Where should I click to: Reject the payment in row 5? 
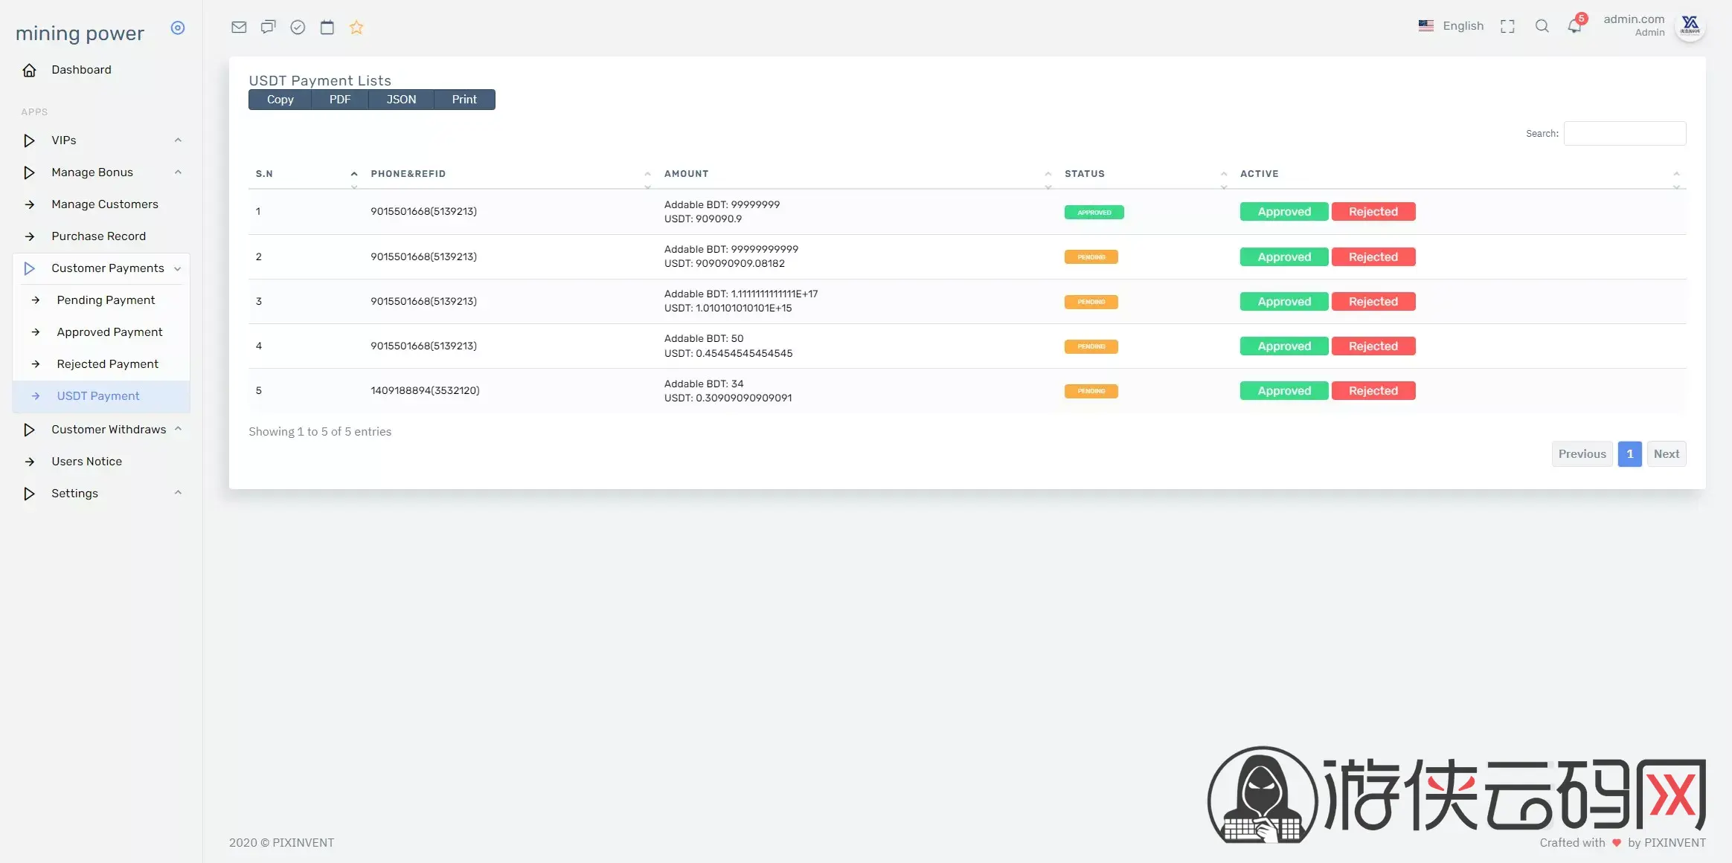1373,391
